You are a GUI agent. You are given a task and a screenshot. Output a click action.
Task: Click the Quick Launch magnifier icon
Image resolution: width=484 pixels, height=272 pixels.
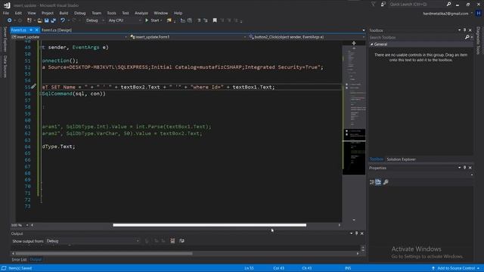(448, 4)
